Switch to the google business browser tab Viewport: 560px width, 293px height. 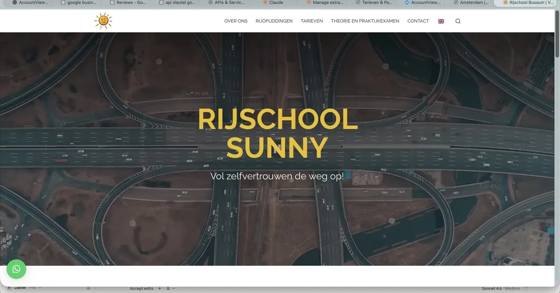pos(78,2)
